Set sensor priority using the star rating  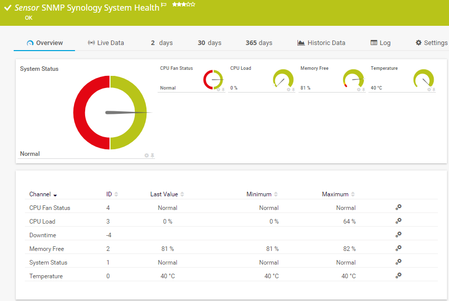tap(183, 4)
